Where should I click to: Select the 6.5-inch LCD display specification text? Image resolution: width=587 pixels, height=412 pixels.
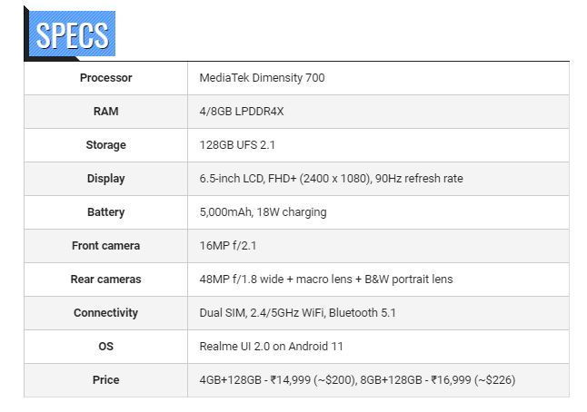(331, 179)
